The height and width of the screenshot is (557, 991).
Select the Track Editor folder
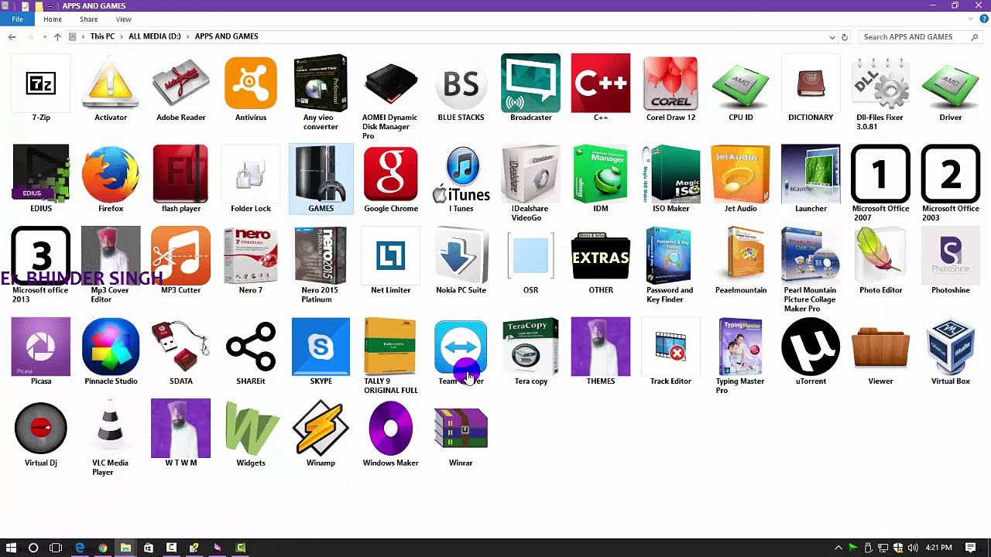click(670, 352)
